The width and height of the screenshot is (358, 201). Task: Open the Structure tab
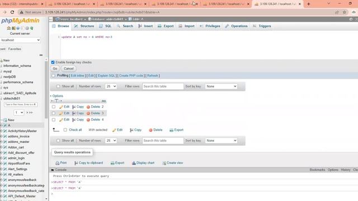pos(84,26)
